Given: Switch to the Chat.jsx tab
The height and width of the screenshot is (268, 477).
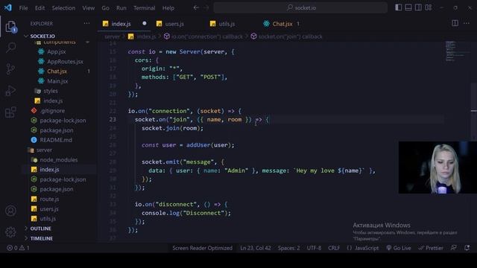Looking at the screenshot, I should [282, 24].
